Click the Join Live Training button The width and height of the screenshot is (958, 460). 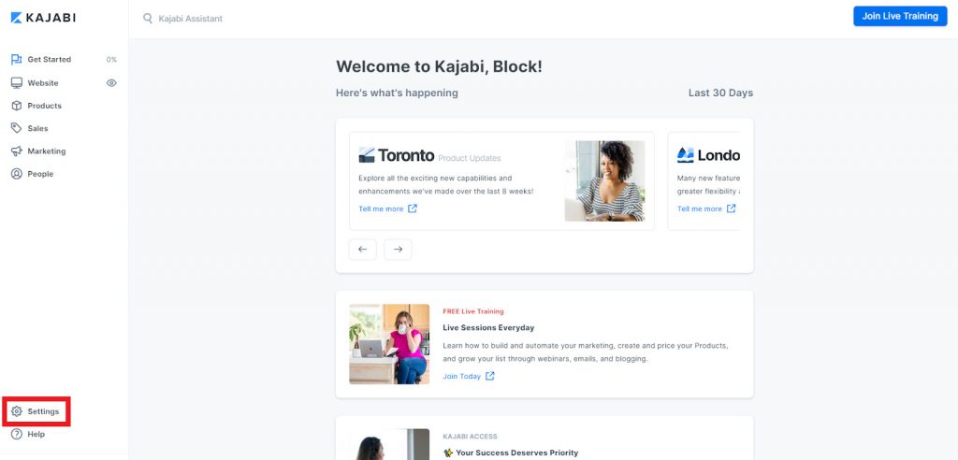pyautogui.click(x=900, y=16)
